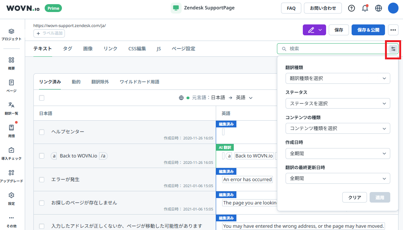Open 用語 glossary in the sidebar
The image size is (403, 230).
pyautogui.click(x=11, y=130)
